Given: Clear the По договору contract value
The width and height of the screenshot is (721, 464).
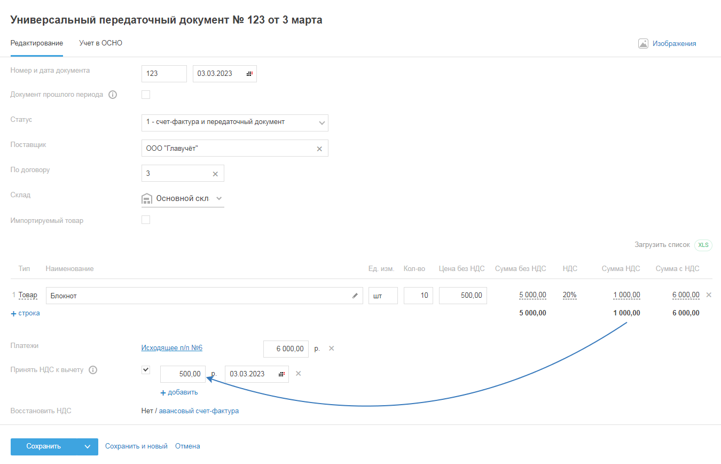Looking at the screenshot, I should click(215, 174).
